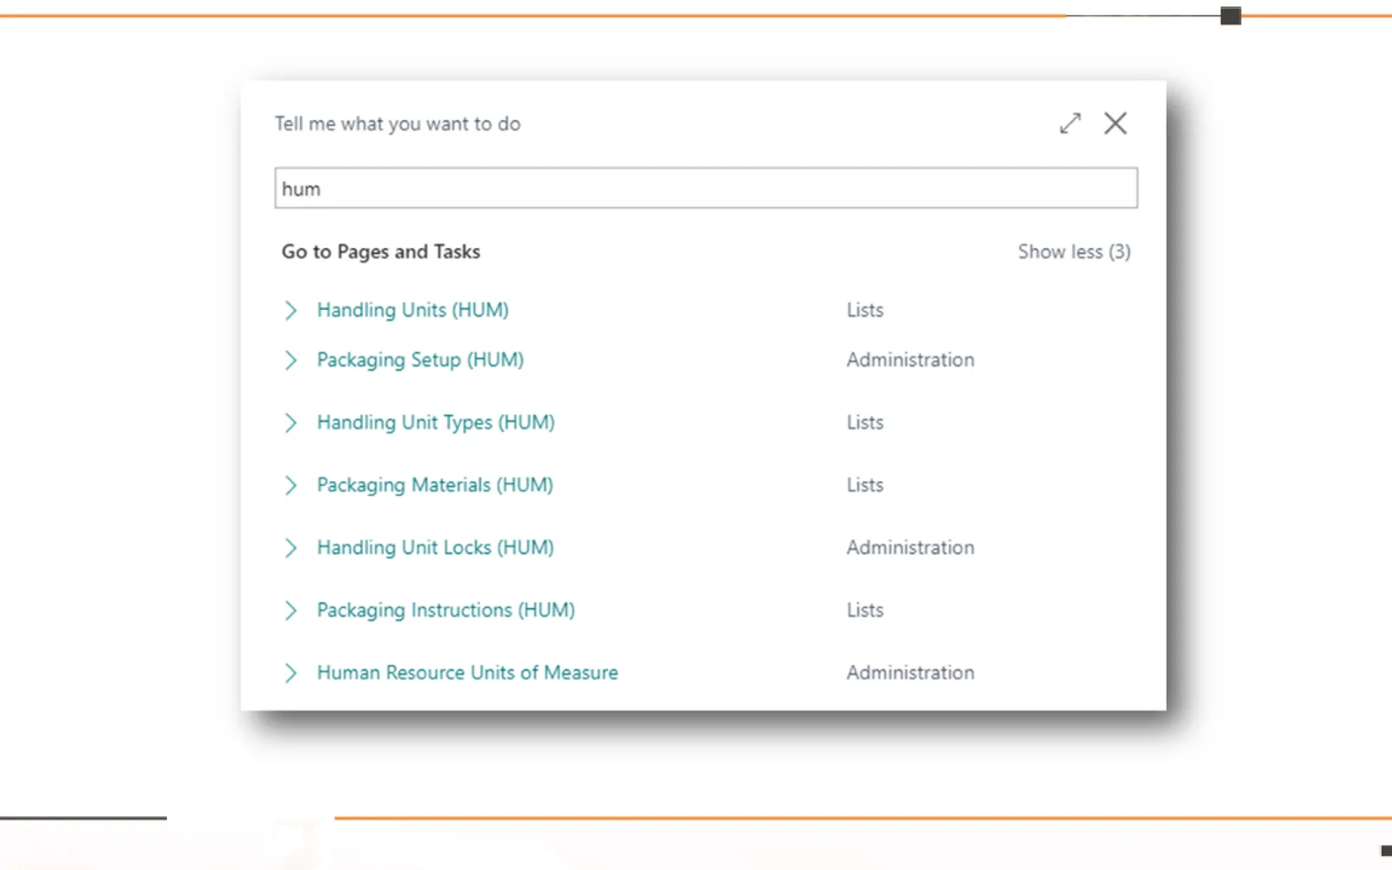This screenshot has width=1392, height=870.
Task: Open Packaging Materials (HUM) list
Action: click(x=435, y=485)
